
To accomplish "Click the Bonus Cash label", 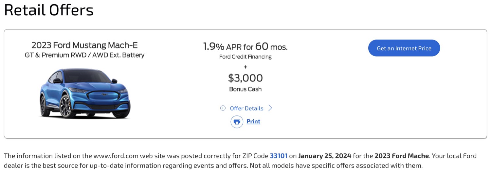I will click(x=245, y=89).
